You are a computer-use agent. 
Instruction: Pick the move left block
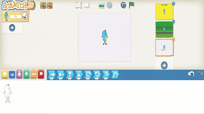point(61,75)
